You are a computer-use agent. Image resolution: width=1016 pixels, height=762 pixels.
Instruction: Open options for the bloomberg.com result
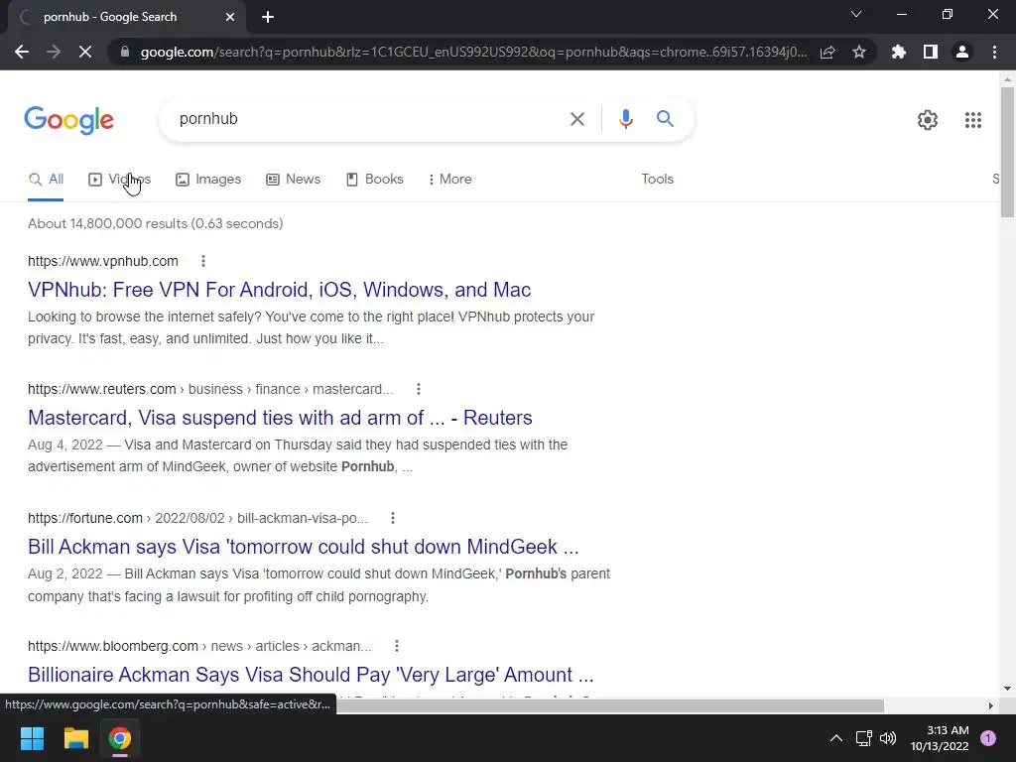click(396, 646)
